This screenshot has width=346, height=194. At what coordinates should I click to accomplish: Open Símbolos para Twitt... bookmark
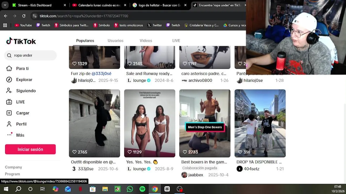click(x=71, y=25)
